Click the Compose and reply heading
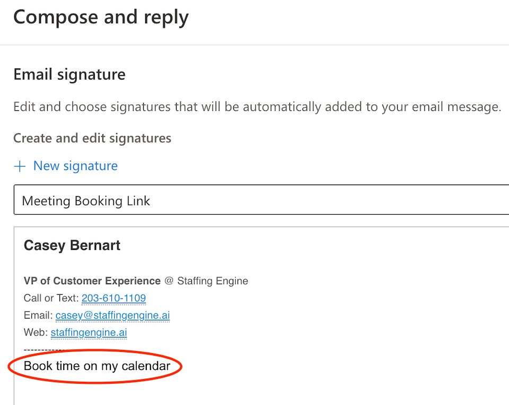509x405 pixels. point(101,17)
